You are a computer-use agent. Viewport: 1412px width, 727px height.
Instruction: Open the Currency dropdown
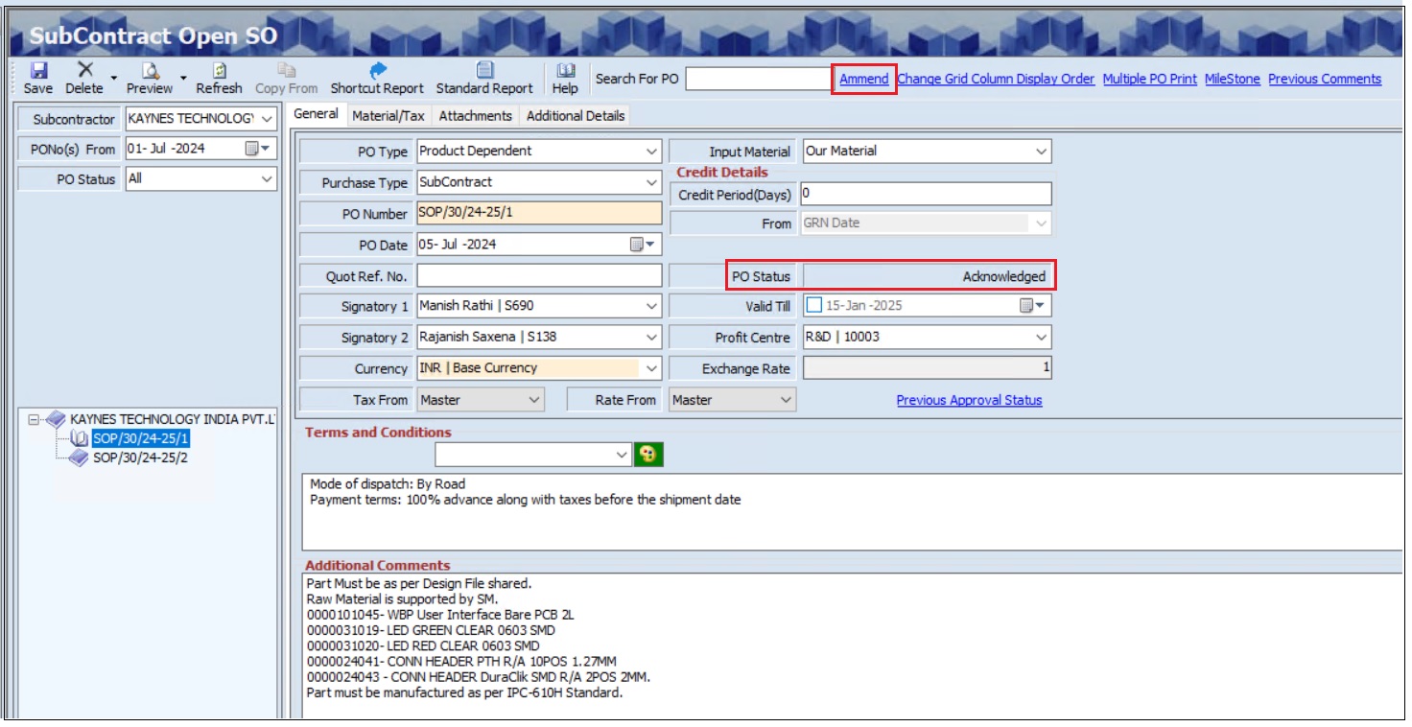coord(652,368)
